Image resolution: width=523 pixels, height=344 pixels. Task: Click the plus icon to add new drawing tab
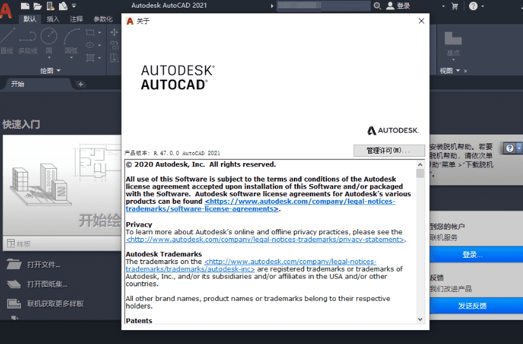coord(81,84)
